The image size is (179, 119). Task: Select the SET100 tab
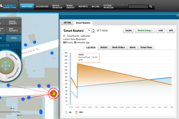click(x=67, y=23)
